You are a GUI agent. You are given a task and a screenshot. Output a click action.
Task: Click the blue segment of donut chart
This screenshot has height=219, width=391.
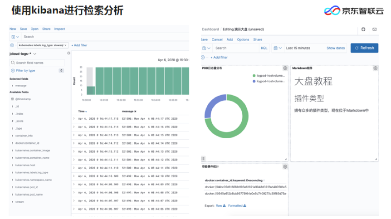click(x=212, y=102)
